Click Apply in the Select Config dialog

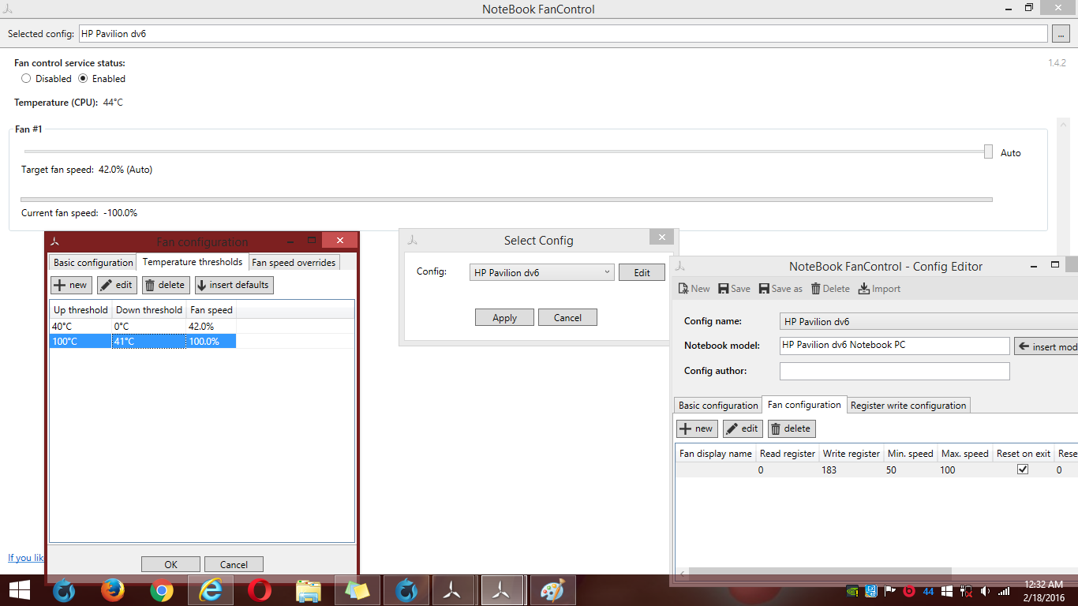pos(504,318)
